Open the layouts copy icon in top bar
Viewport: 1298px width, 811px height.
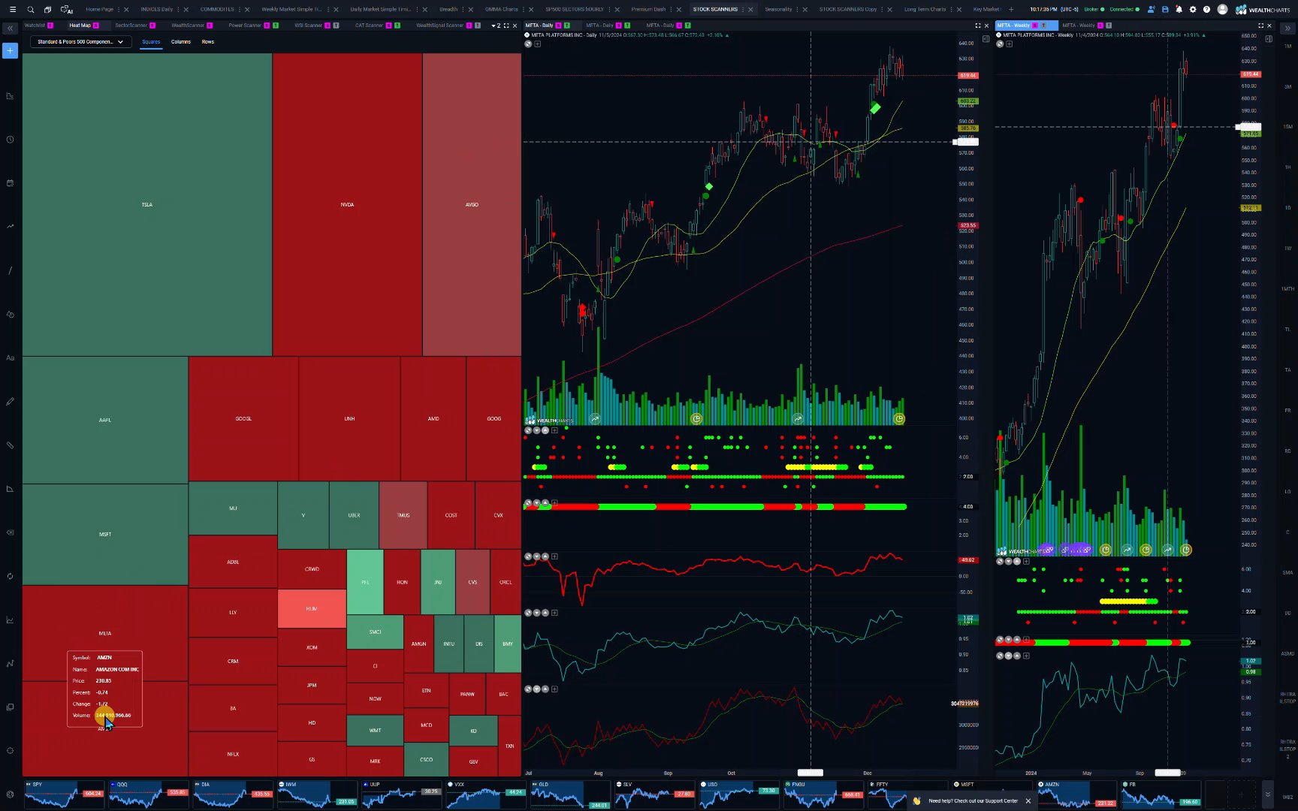tap(47, 10)
